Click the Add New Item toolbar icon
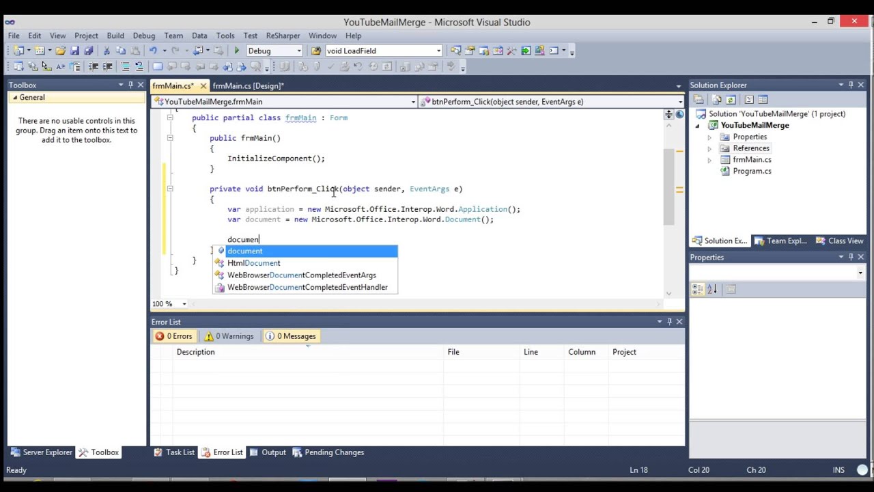 [40, 51]
